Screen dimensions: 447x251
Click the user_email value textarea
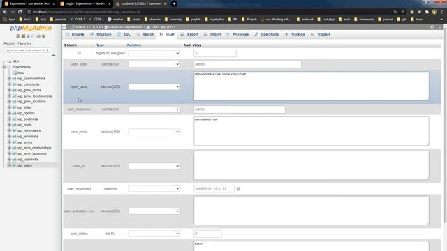point(312,131)
